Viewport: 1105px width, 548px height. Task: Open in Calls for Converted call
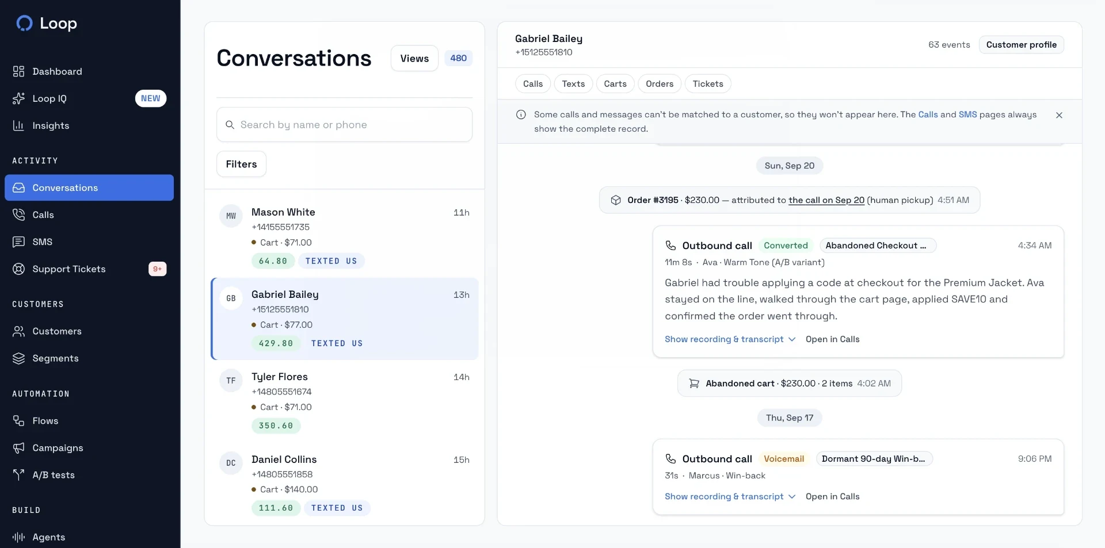[x=832, y=339]
